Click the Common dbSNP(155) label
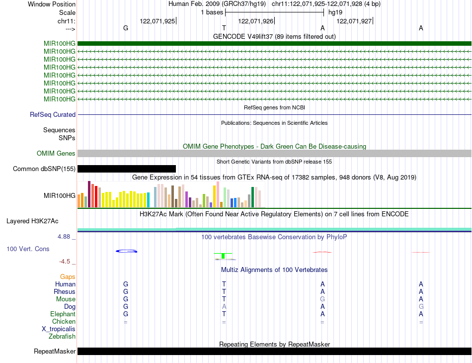The image size is (472, 363). (44, 169)
